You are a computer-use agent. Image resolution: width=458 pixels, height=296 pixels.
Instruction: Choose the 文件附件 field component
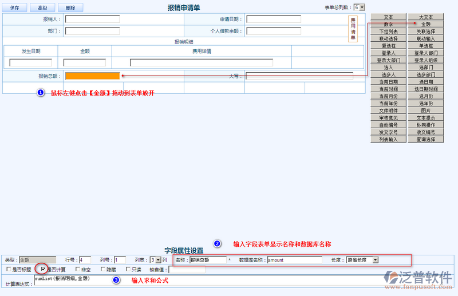[x=388, y=110]
